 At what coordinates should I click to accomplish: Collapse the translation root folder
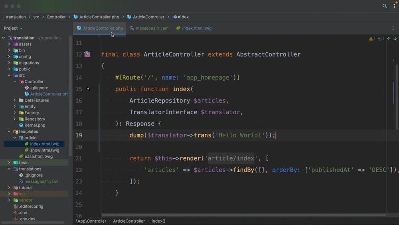click(3, 38)
